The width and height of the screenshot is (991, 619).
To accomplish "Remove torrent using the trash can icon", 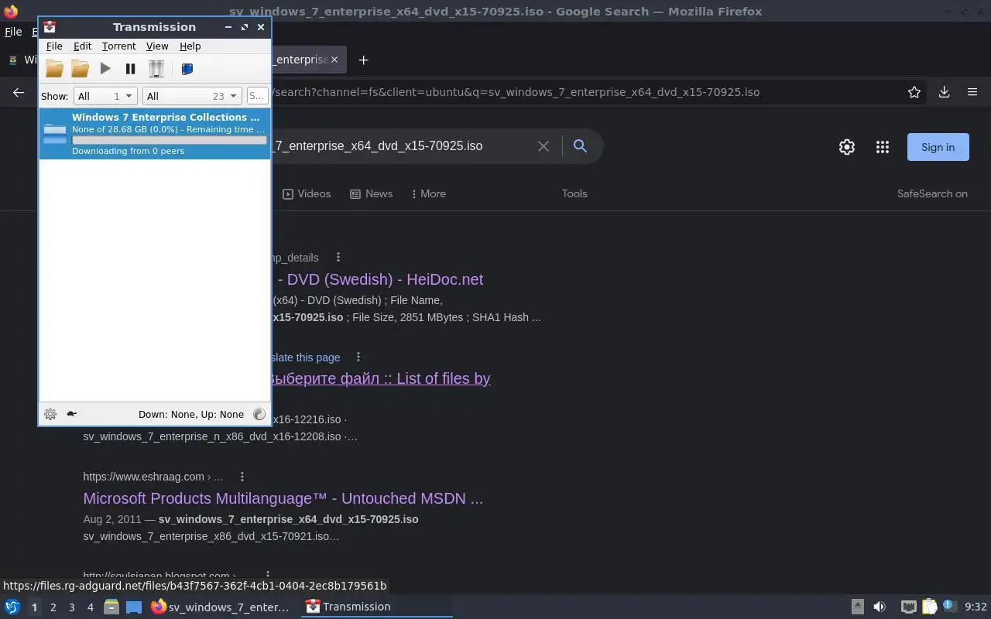I will [x=156, y=69].
